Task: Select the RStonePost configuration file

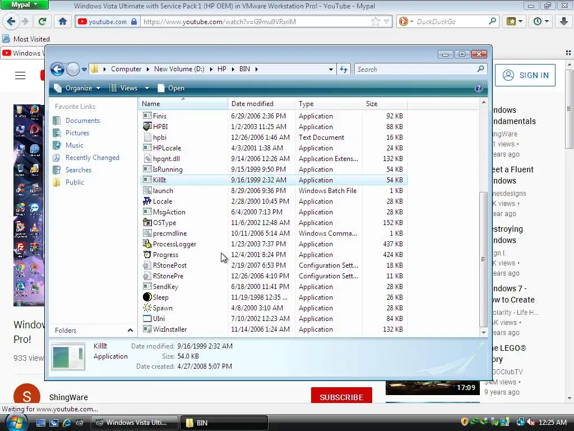Action: 169,265
